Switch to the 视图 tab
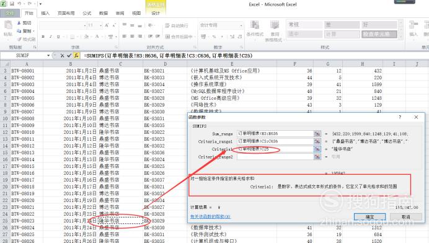This screenshot has width=429, height=243. 136,13
